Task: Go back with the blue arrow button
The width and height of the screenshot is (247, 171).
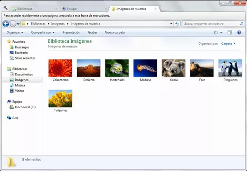Action: click(x=6, y=24)
